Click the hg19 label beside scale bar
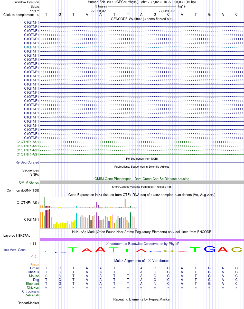Viewport: 244px width, 309px height. [182, 6]
